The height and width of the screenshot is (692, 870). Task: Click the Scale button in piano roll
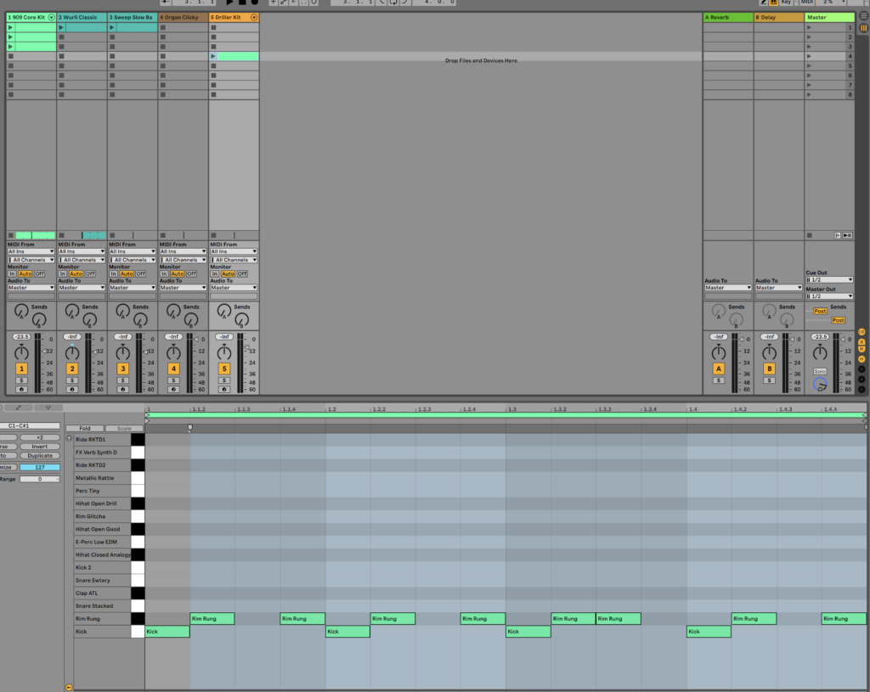point(124,428)
